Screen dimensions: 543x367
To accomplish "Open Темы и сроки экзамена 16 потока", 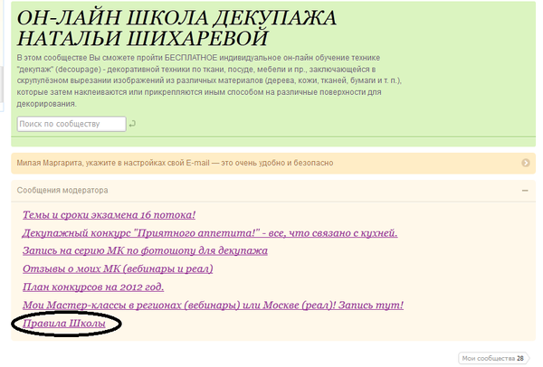I will pyautogui.click(x=108, y=215).
